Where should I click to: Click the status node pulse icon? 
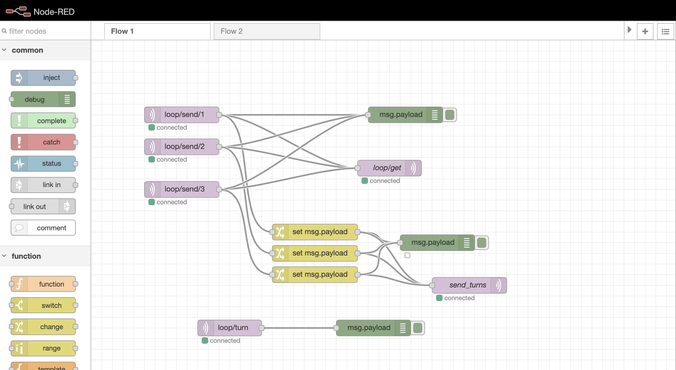click(x=19, y=163)
